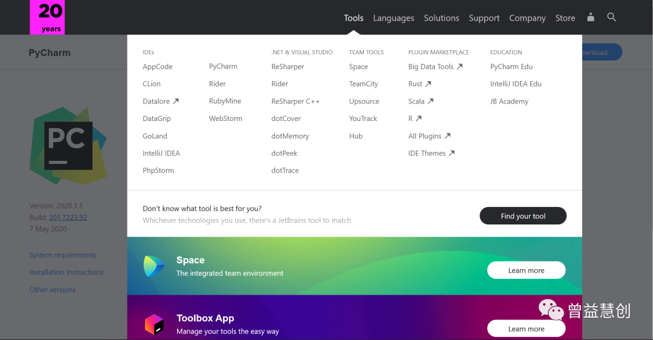The height and width of the screenshot is (340, 653).
Task: Open the Company menu
Action: point(527,18)
